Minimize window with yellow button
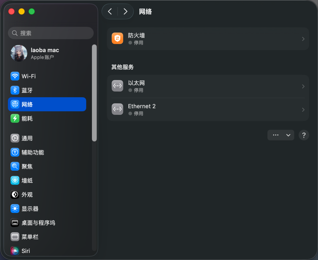 tap(22, 11)
